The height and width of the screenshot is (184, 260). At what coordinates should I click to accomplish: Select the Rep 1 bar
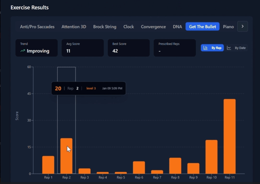[48, 165]
